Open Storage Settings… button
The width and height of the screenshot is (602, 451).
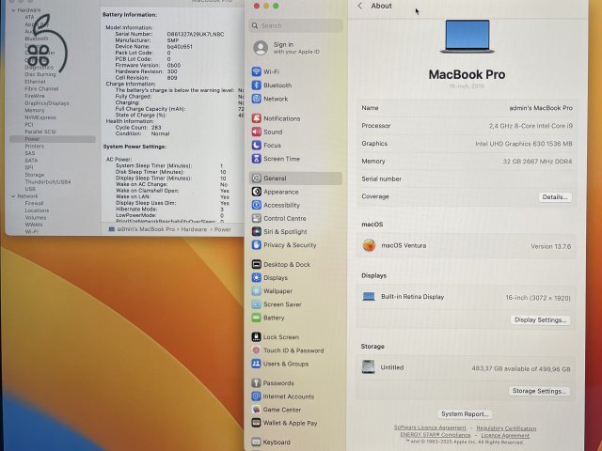(539, 391)
